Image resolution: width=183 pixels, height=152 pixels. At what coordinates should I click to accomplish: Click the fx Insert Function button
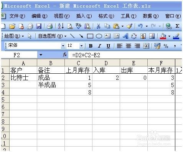pos(65,55)
